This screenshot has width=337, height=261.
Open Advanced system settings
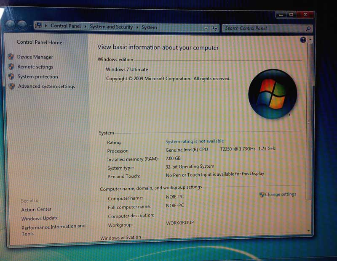click(46, 87)
